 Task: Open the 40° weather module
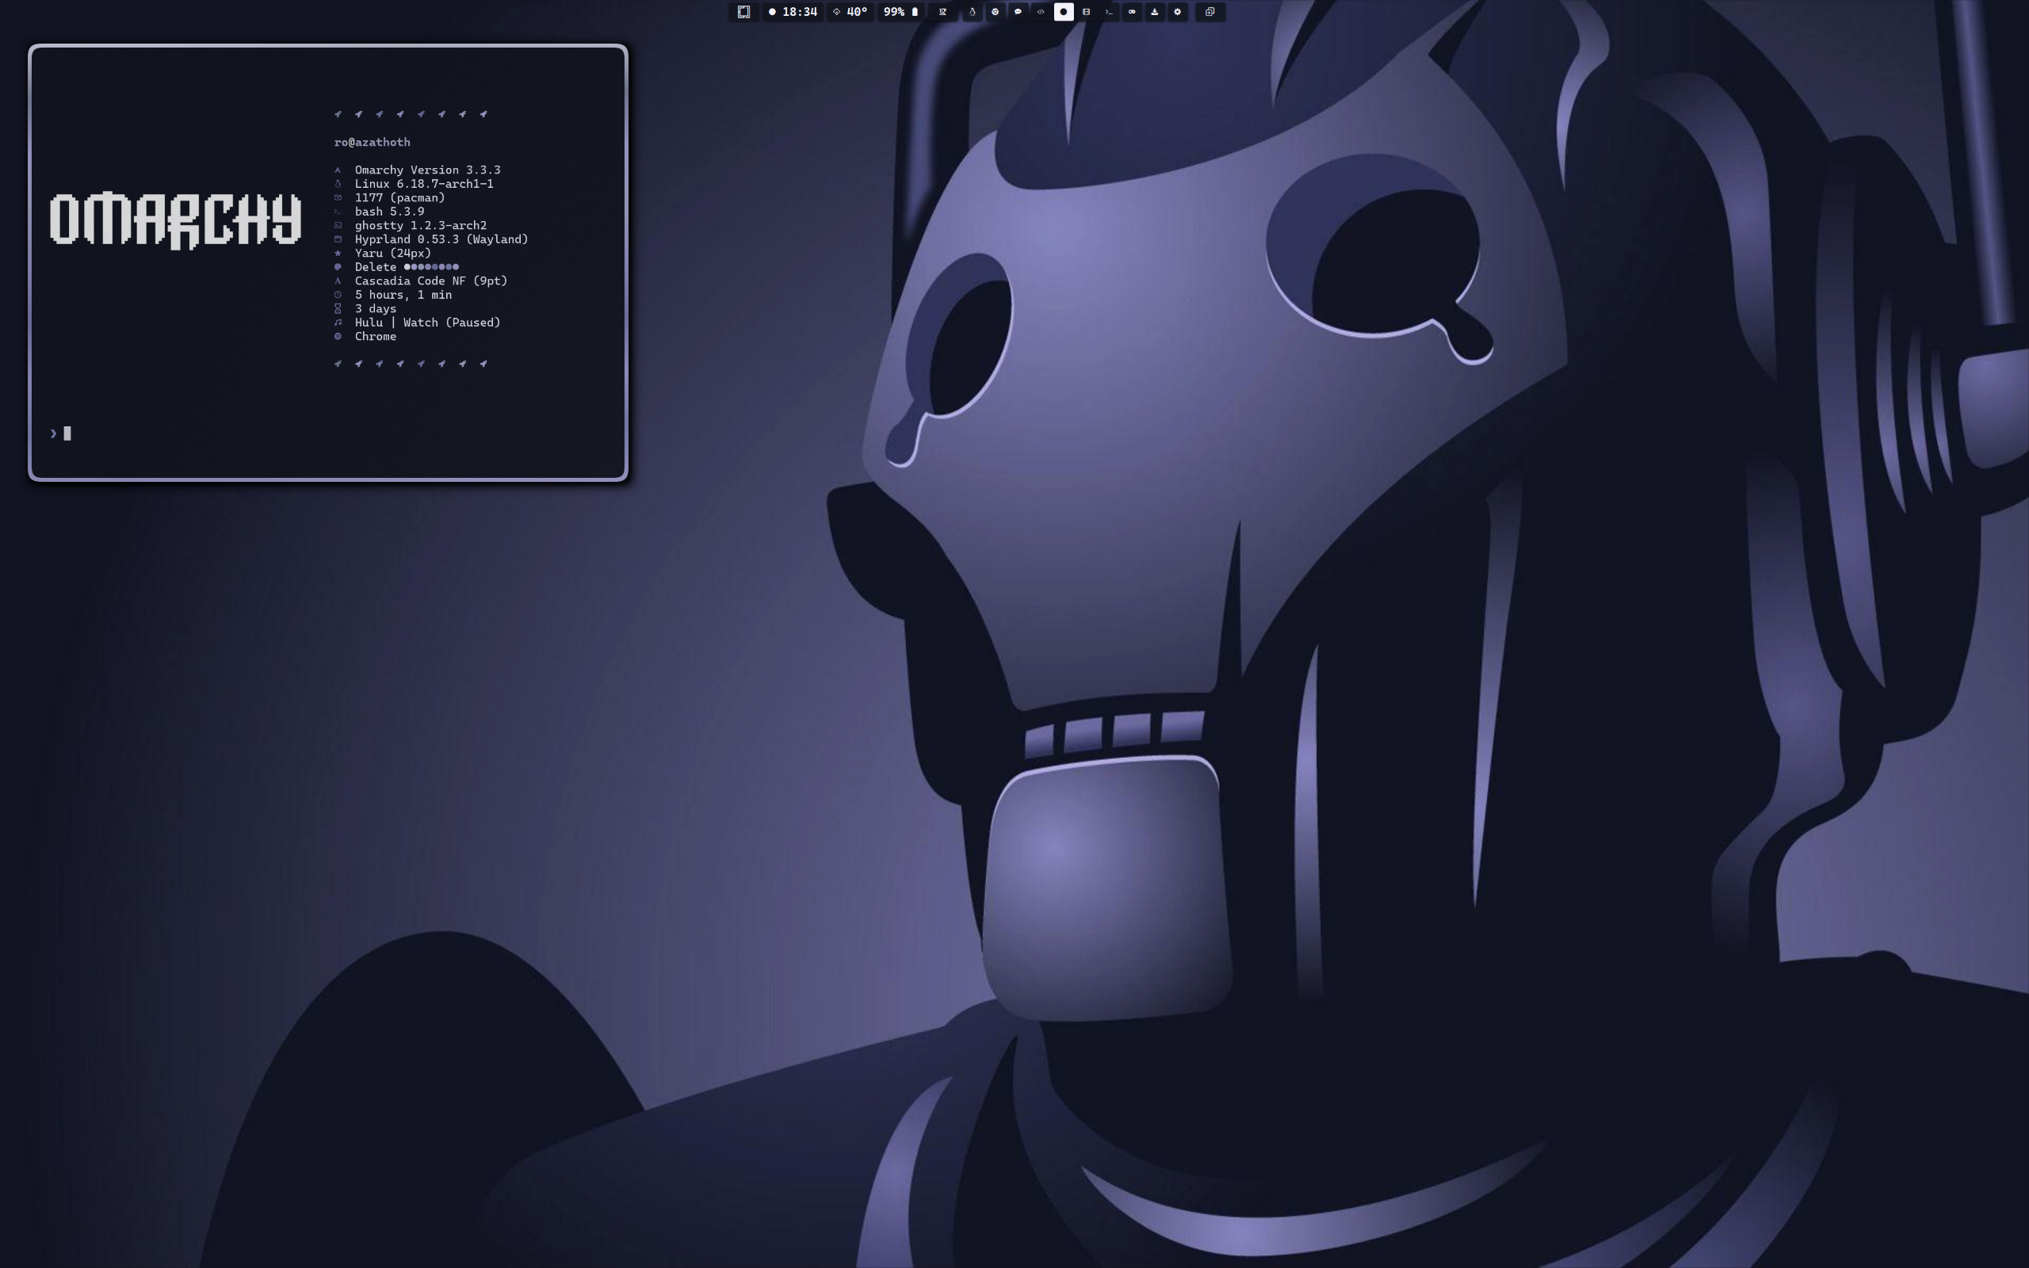click(x=850, y=12)
